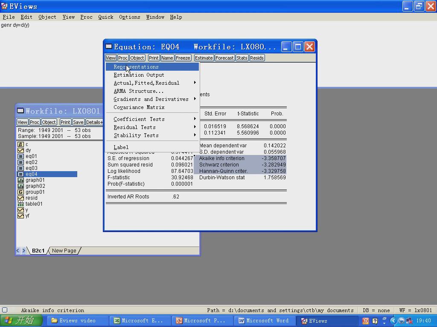The height and width of the screenshot is (327, 437).
Task: Click the group01 group icon
Action: point(20,192)
